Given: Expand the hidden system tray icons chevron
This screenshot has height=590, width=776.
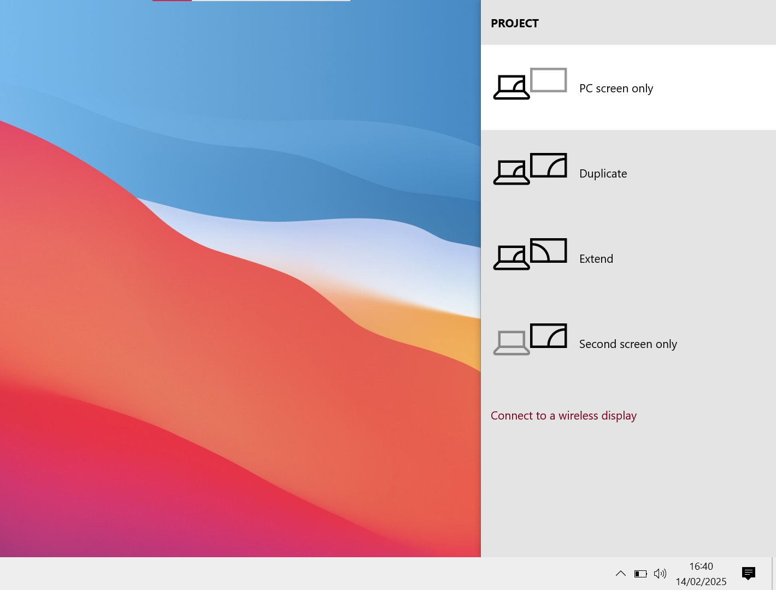Looking at the screenshot, I should point(620,574).
